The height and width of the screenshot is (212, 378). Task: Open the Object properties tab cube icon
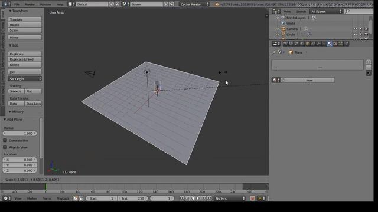[308, 44]
